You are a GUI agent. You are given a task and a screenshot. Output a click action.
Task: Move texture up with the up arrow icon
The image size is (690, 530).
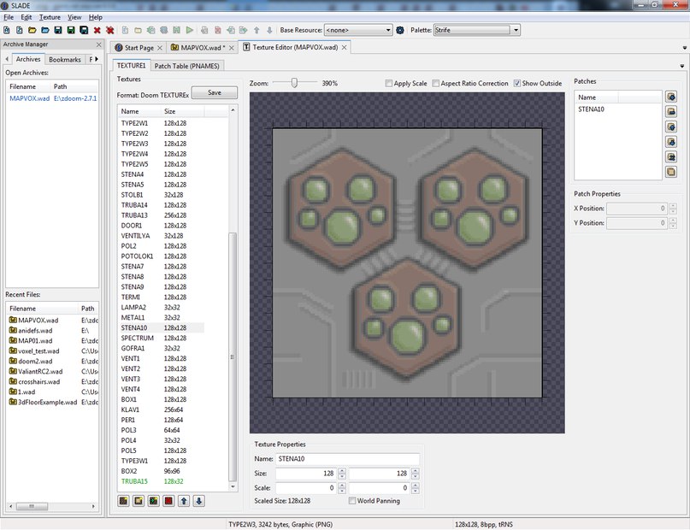click(x=184, y=501)
